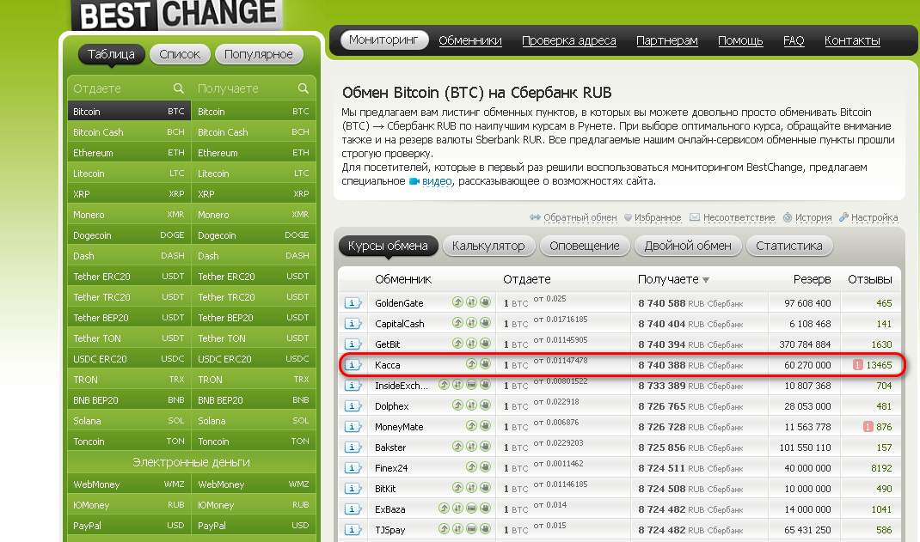The width and height of the screenshot is (920, 542).
Task: Switch to the Популярное view tab
Action: click(259, 54)
